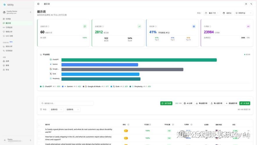Click ChatGPT entry in chart legend
Viewport: 257px width, 145px height.
point(50,86)
